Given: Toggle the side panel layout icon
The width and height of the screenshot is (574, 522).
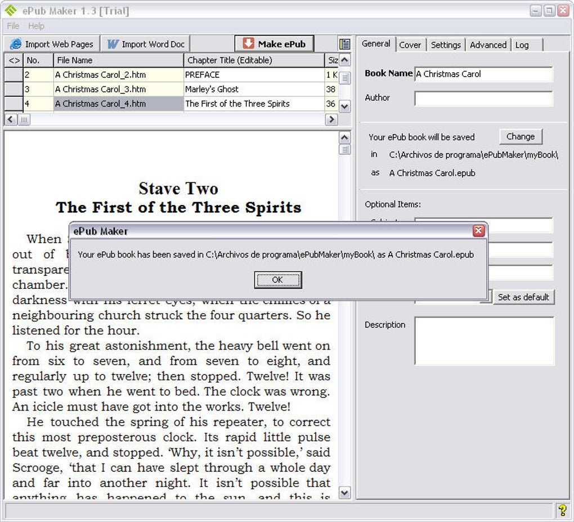Looking at the screenshot, I should click(344, 44).
